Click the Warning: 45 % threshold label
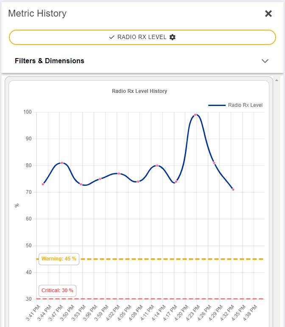The height and width of the screenshot is (327, 285). pyautogui.click(x=59, y=259)
